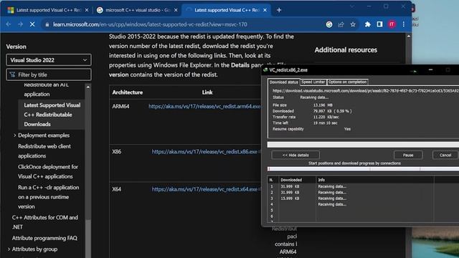Cancel the download

[445, 155]
